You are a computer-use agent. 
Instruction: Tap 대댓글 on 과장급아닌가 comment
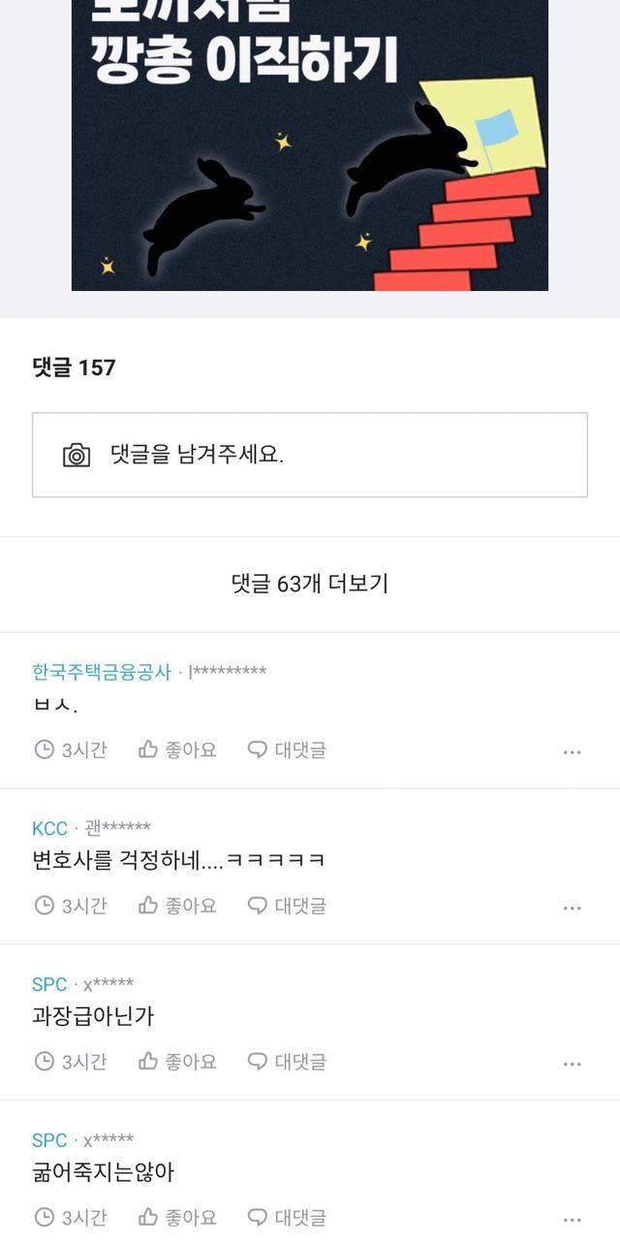(287, 1062)
